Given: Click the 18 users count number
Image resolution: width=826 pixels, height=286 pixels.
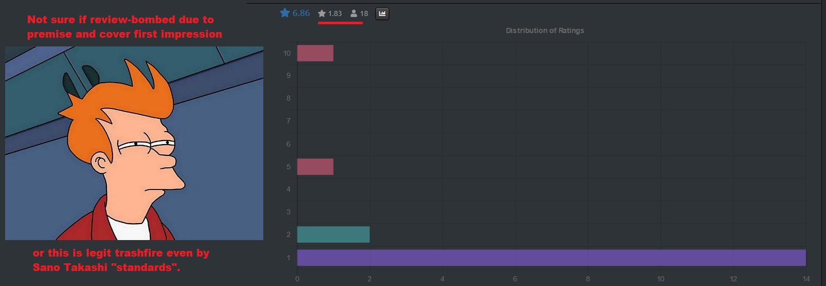Looking at the screenshot, I should [364, 13].
